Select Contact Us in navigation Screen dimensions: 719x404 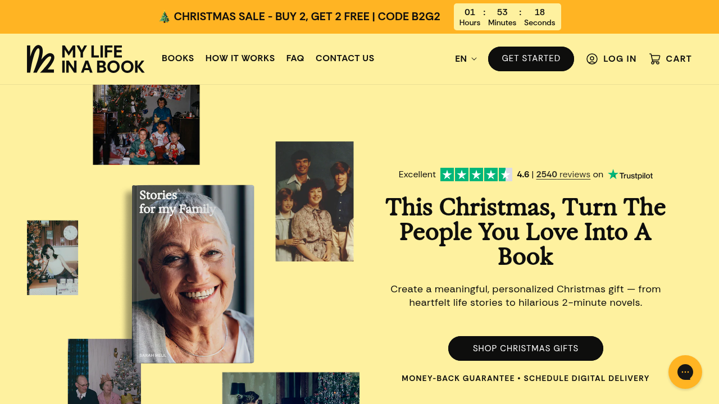[345, 58]
